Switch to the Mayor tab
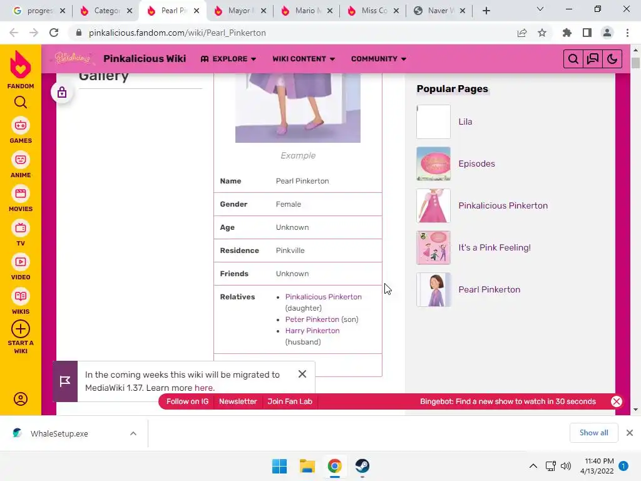Viewport: 641px width, 481px height. click(x=240, y=11)
